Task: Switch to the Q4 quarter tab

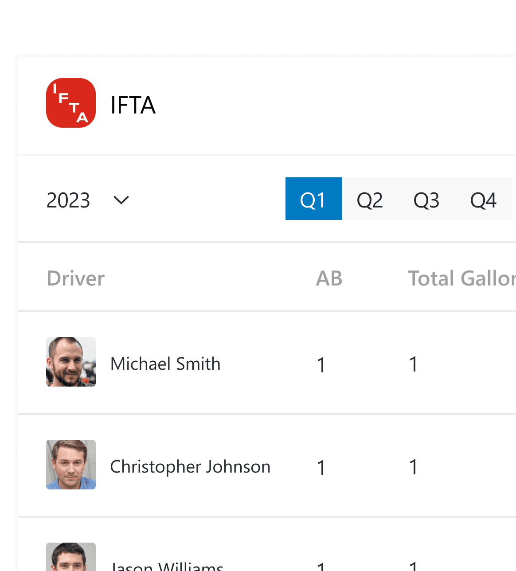Action: pos(483,199)
